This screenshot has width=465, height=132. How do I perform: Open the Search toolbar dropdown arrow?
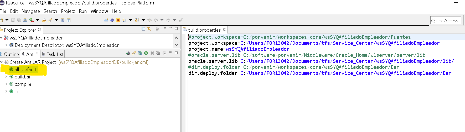point(56,20)
